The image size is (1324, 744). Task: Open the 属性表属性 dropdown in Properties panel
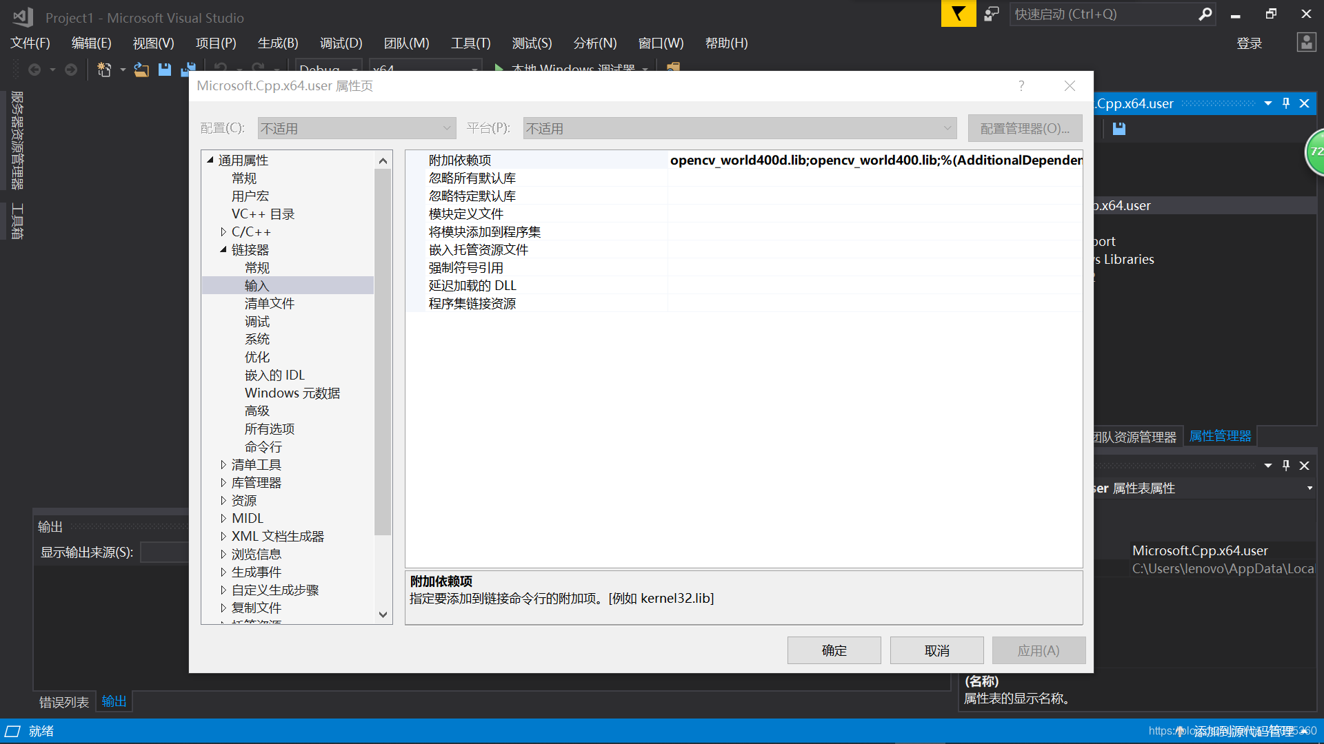1310,488
